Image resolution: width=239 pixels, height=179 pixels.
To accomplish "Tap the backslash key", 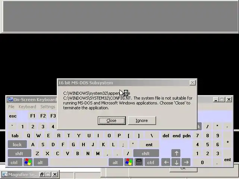I will point(152,135).
